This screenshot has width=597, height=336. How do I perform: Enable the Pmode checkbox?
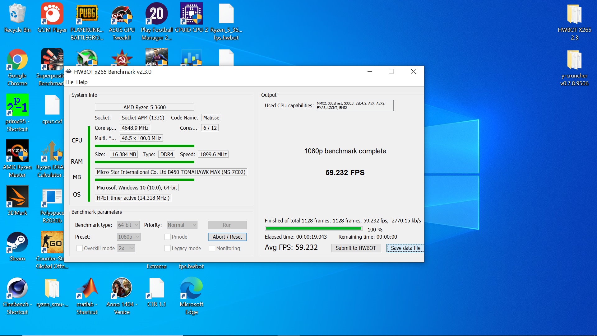pyautogui.click(x=167, y=237)
